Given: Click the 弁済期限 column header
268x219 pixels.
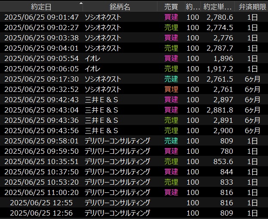Looking at the screenshot, I should (x=252, y=7).
